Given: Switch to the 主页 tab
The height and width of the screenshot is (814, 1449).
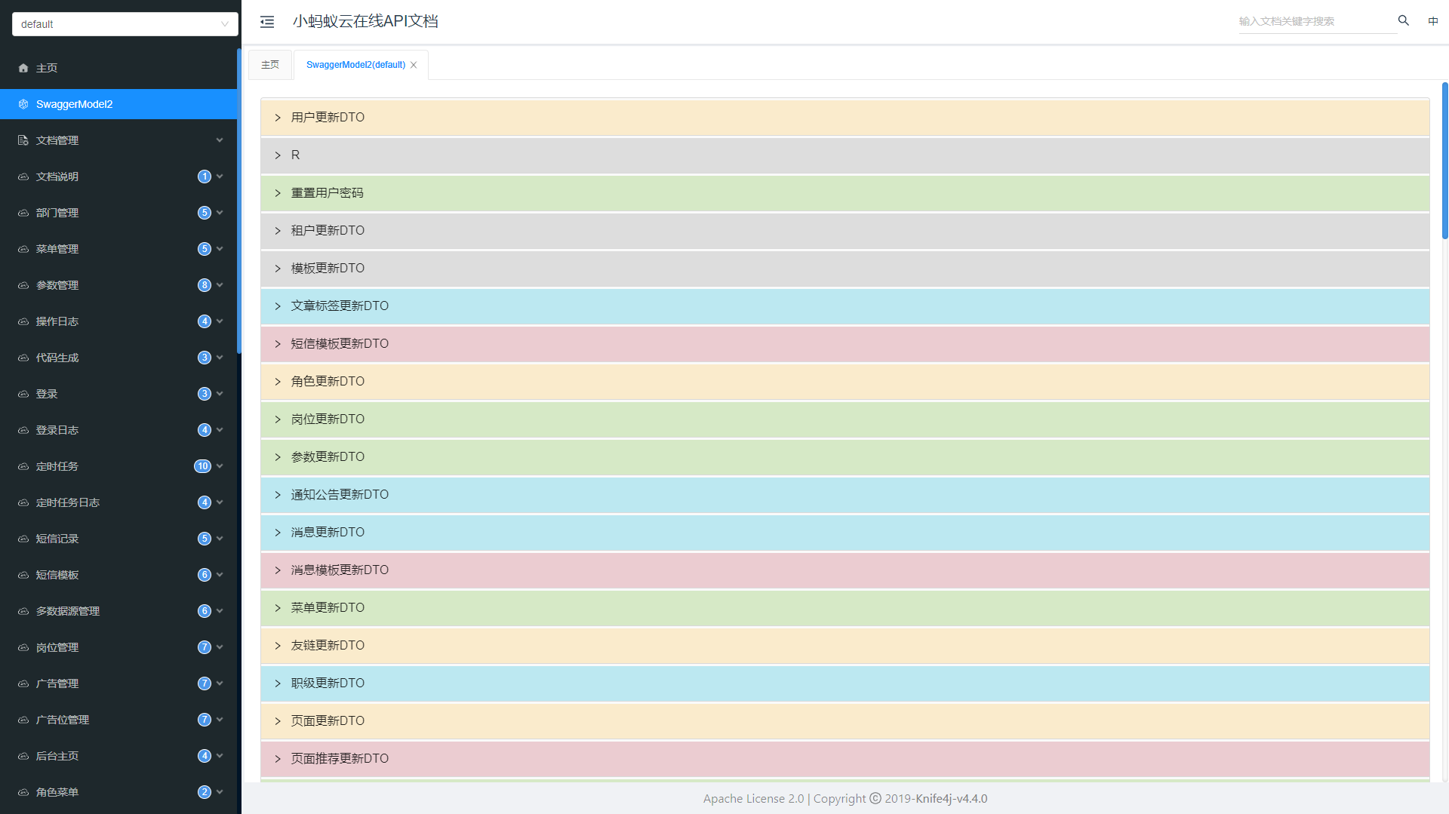Looking at the screenshot, I should click(x=270, y=65).
